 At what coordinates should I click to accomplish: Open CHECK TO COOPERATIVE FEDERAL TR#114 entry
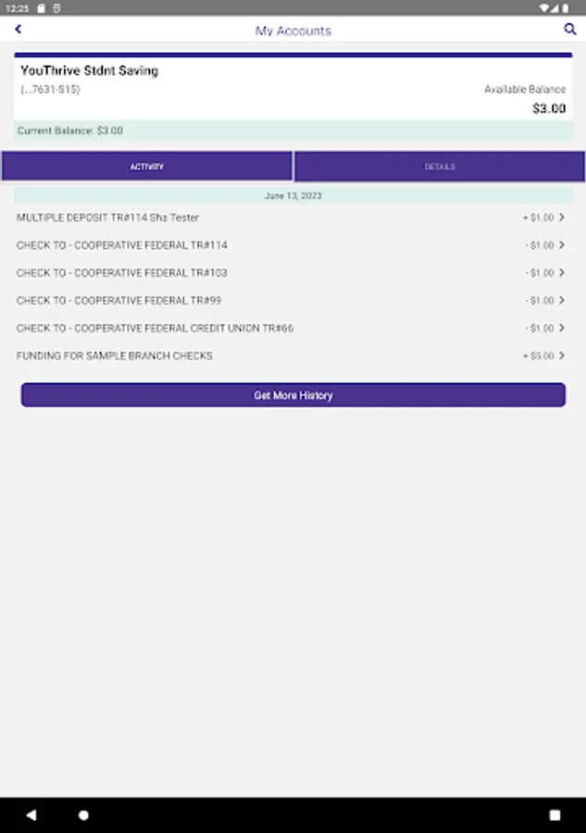pyautogui.click(x=293, y=245)
